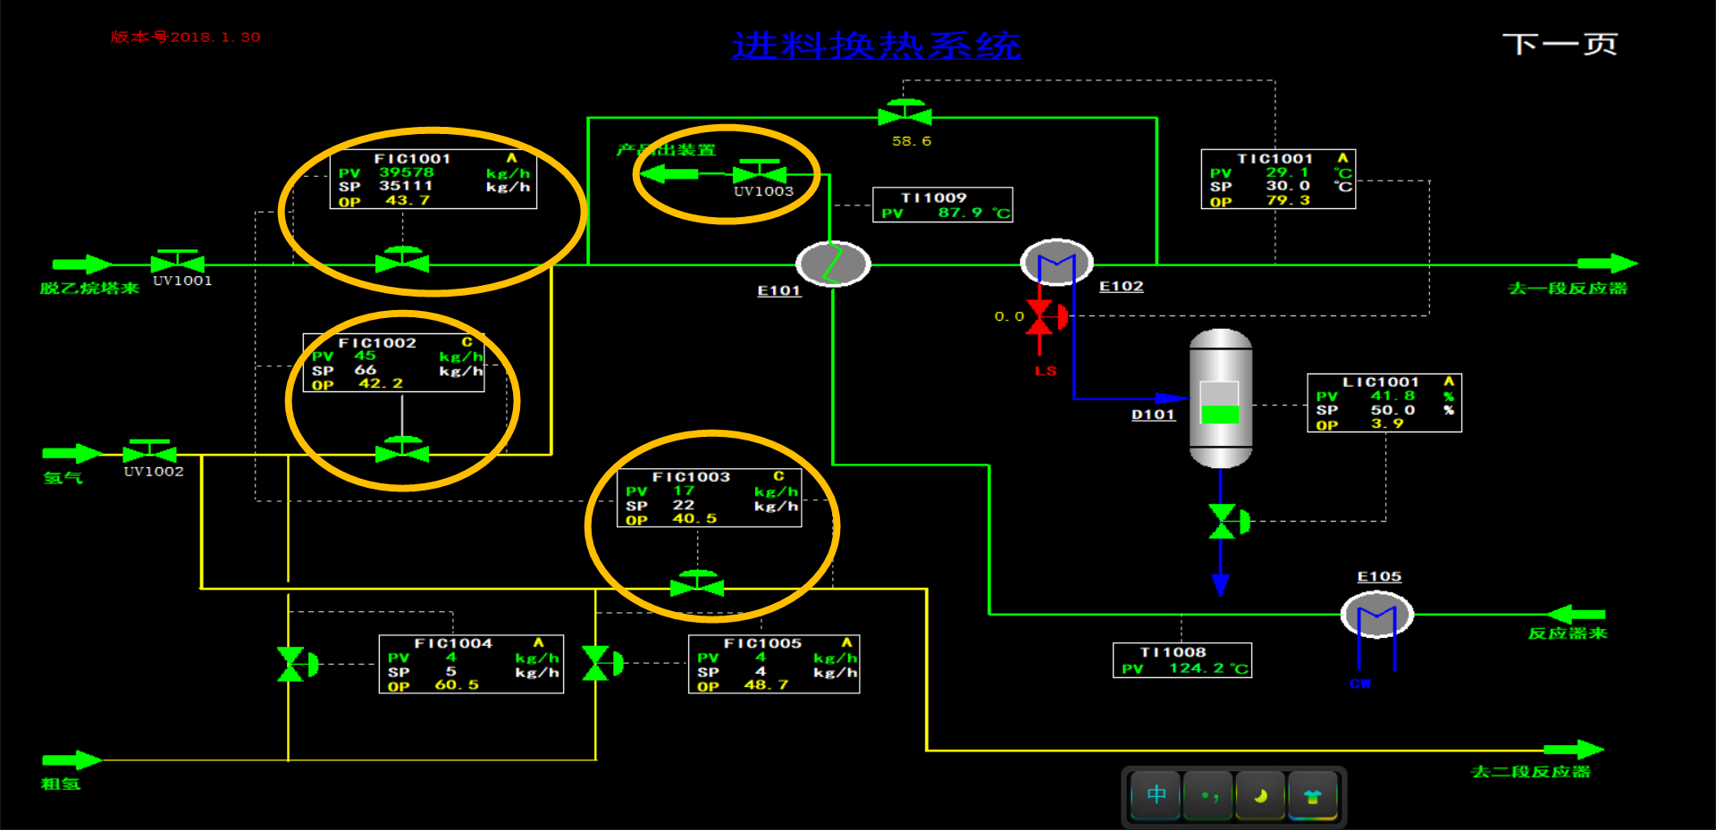Open the FIC1003 controller faceplate
This screenshot has width=1716, height=830.
tap(710, 498)
